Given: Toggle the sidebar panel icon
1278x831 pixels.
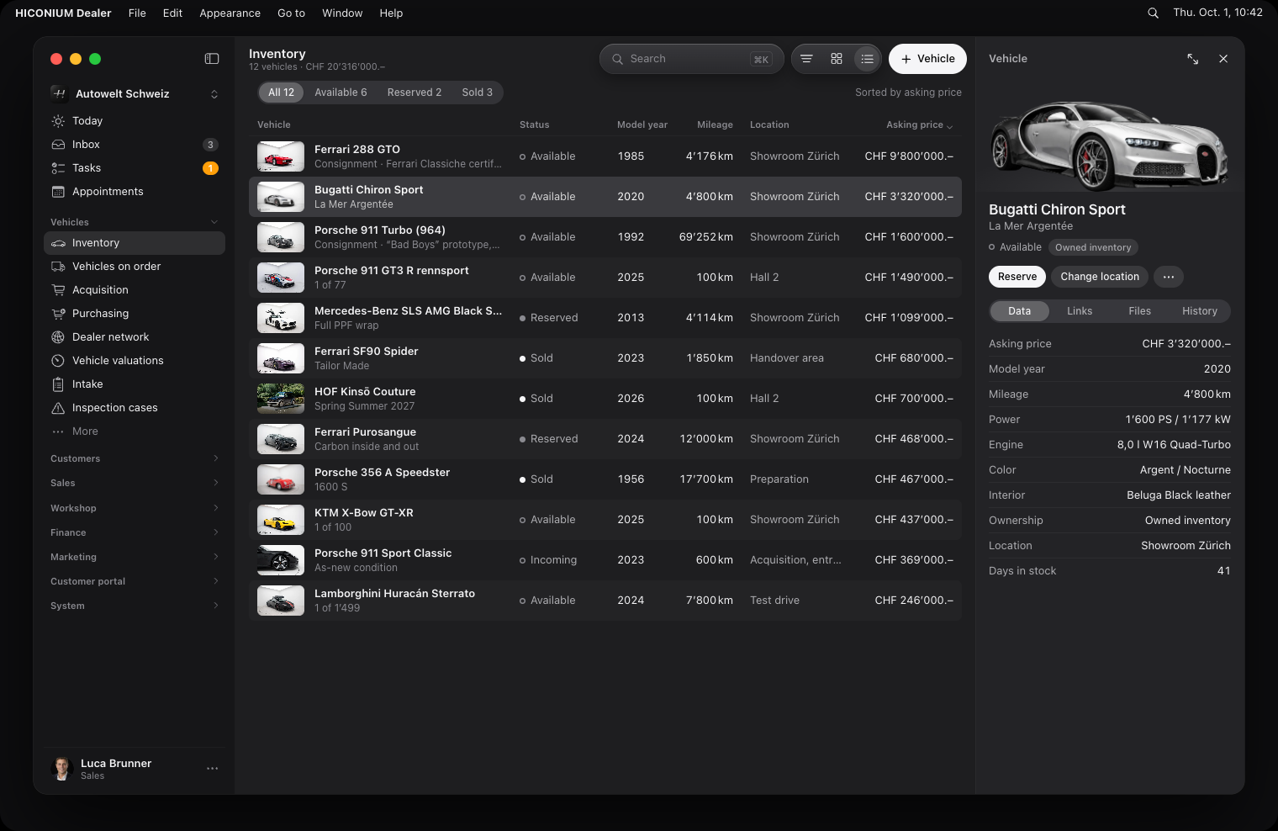Looking at the screenshot, I should click(x=212, y=59).
